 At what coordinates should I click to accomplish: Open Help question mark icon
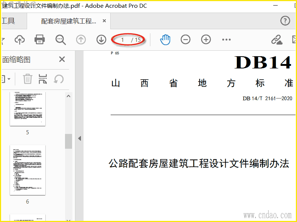tap(285, 21)
